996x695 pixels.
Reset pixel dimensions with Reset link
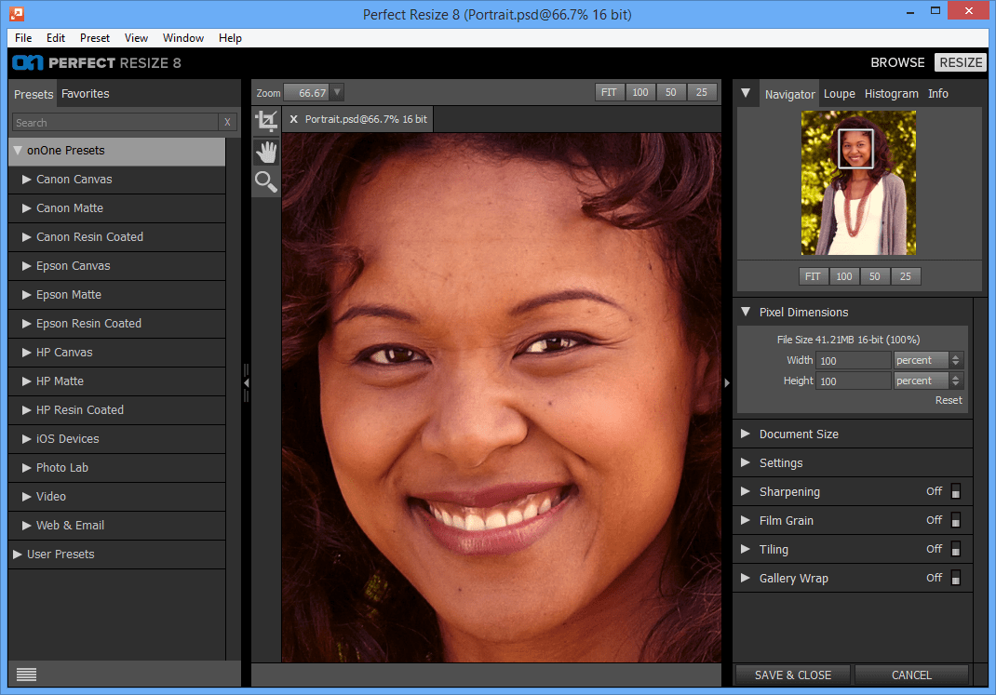(x=949, y=400)
